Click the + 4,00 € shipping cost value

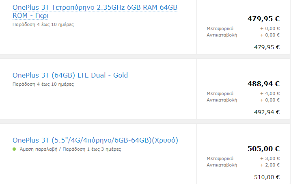[270, 93]
